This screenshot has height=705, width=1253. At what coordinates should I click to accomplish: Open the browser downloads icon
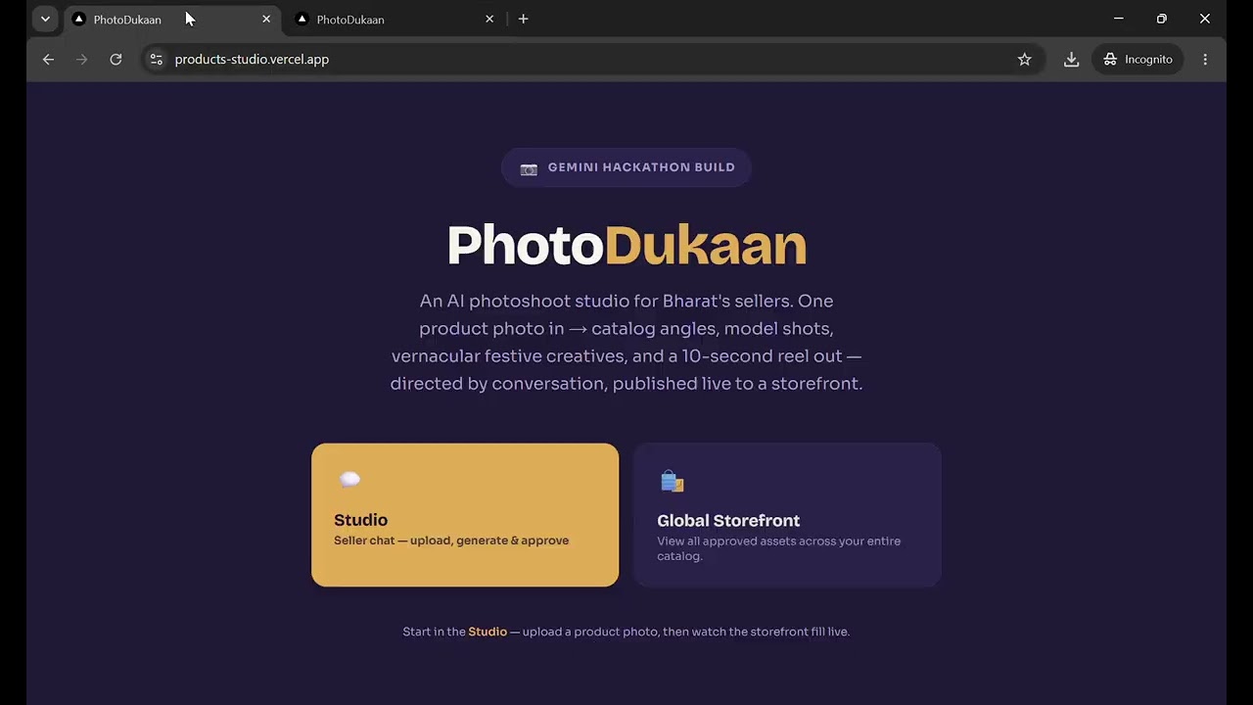[1072, 60]
